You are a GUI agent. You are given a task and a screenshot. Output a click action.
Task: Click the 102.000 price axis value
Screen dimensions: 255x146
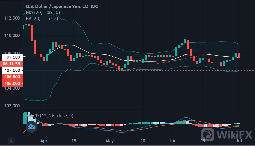pyautogui.click(x=12, y=106)
